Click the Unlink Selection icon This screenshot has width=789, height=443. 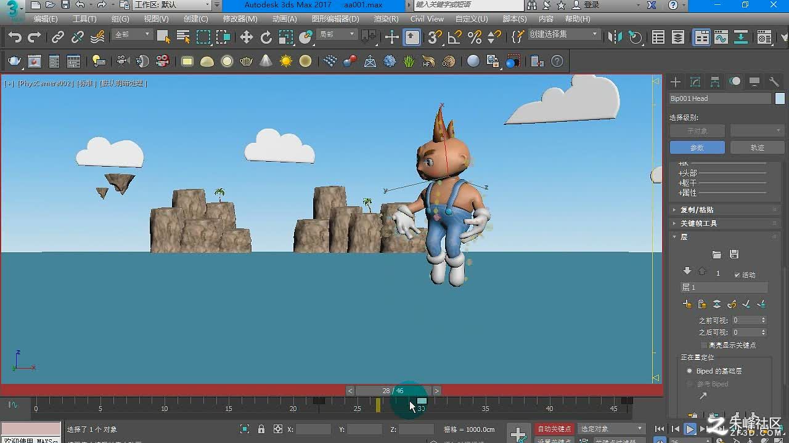point(77,38)
